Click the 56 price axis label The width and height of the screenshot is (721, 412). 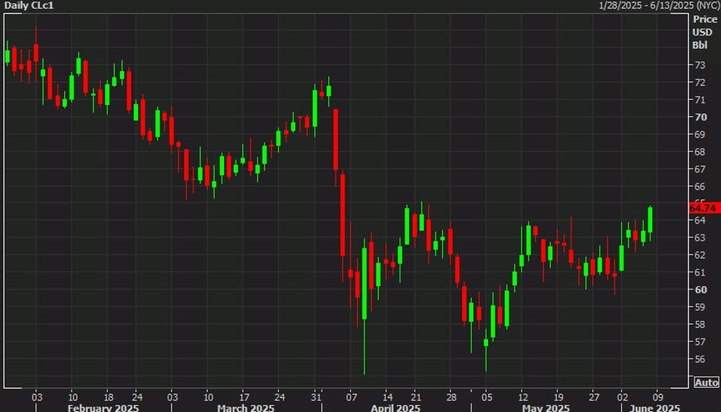(x=700, y=359)
